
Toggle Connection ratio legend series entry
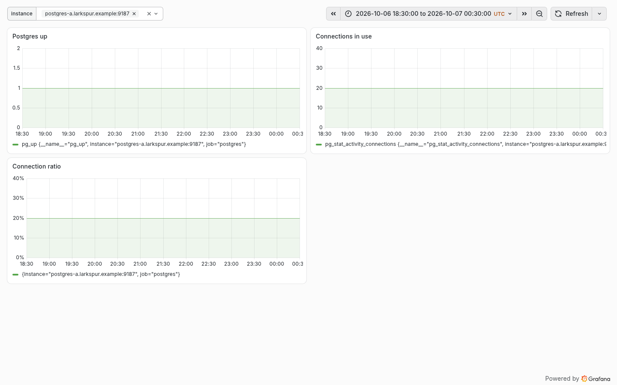pos(101,274)
